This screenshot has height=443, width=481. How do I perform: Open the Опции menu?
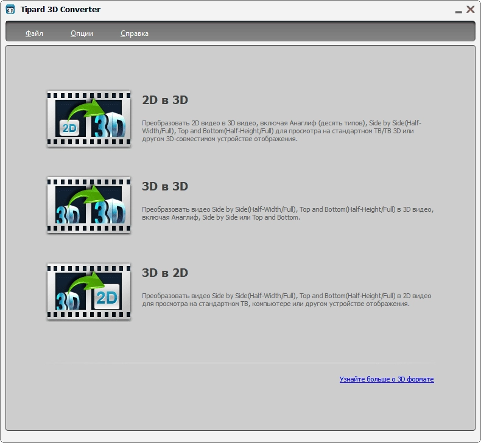point(82,33)
